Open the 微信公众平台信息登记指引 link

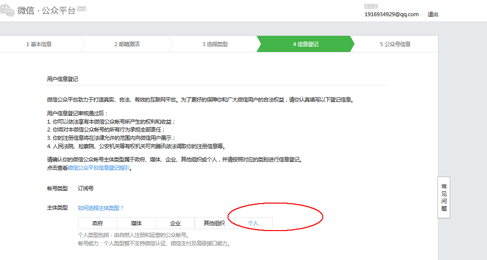(x=99, y=168)
